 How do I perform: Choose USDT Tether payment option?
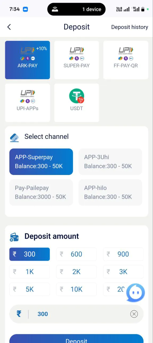pos(77,103)
